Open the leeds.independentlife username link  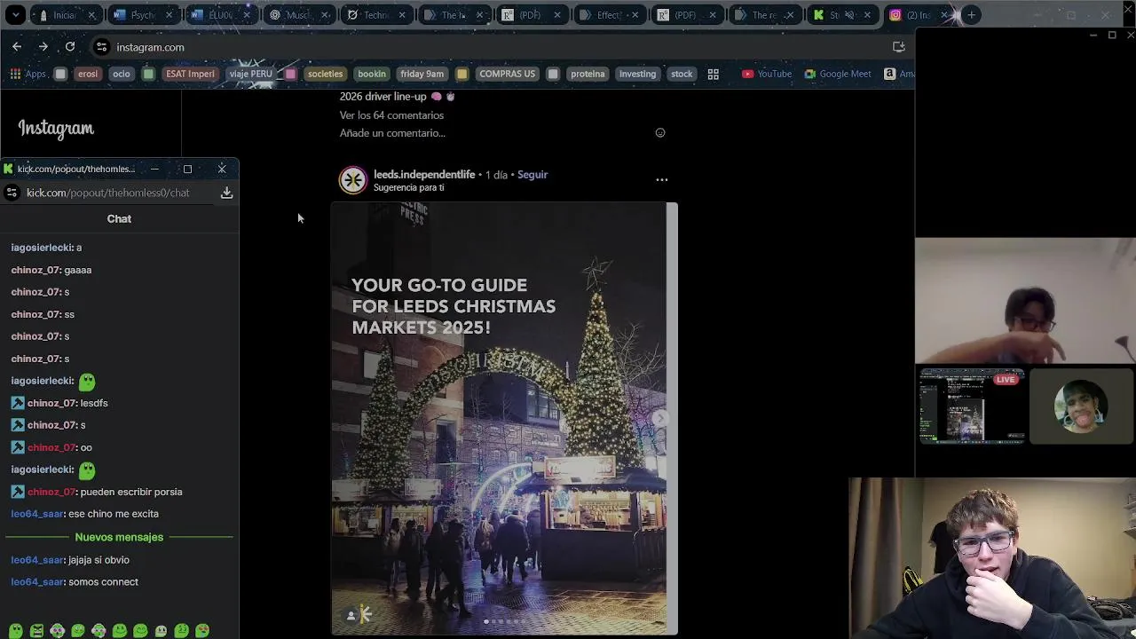click(424, 175)
